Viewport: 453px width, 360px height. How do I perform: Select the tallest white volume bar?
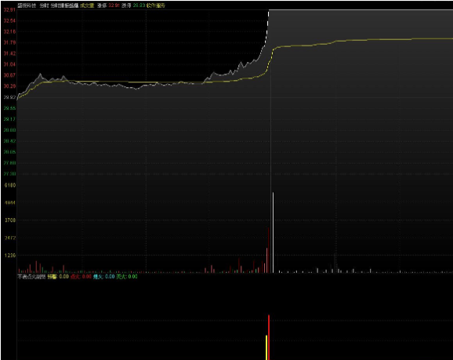[273, 232]
